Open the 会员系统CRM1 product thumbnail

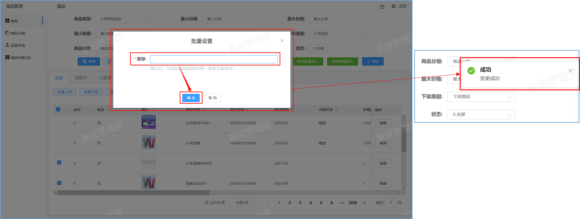click(x=149, y=122)
